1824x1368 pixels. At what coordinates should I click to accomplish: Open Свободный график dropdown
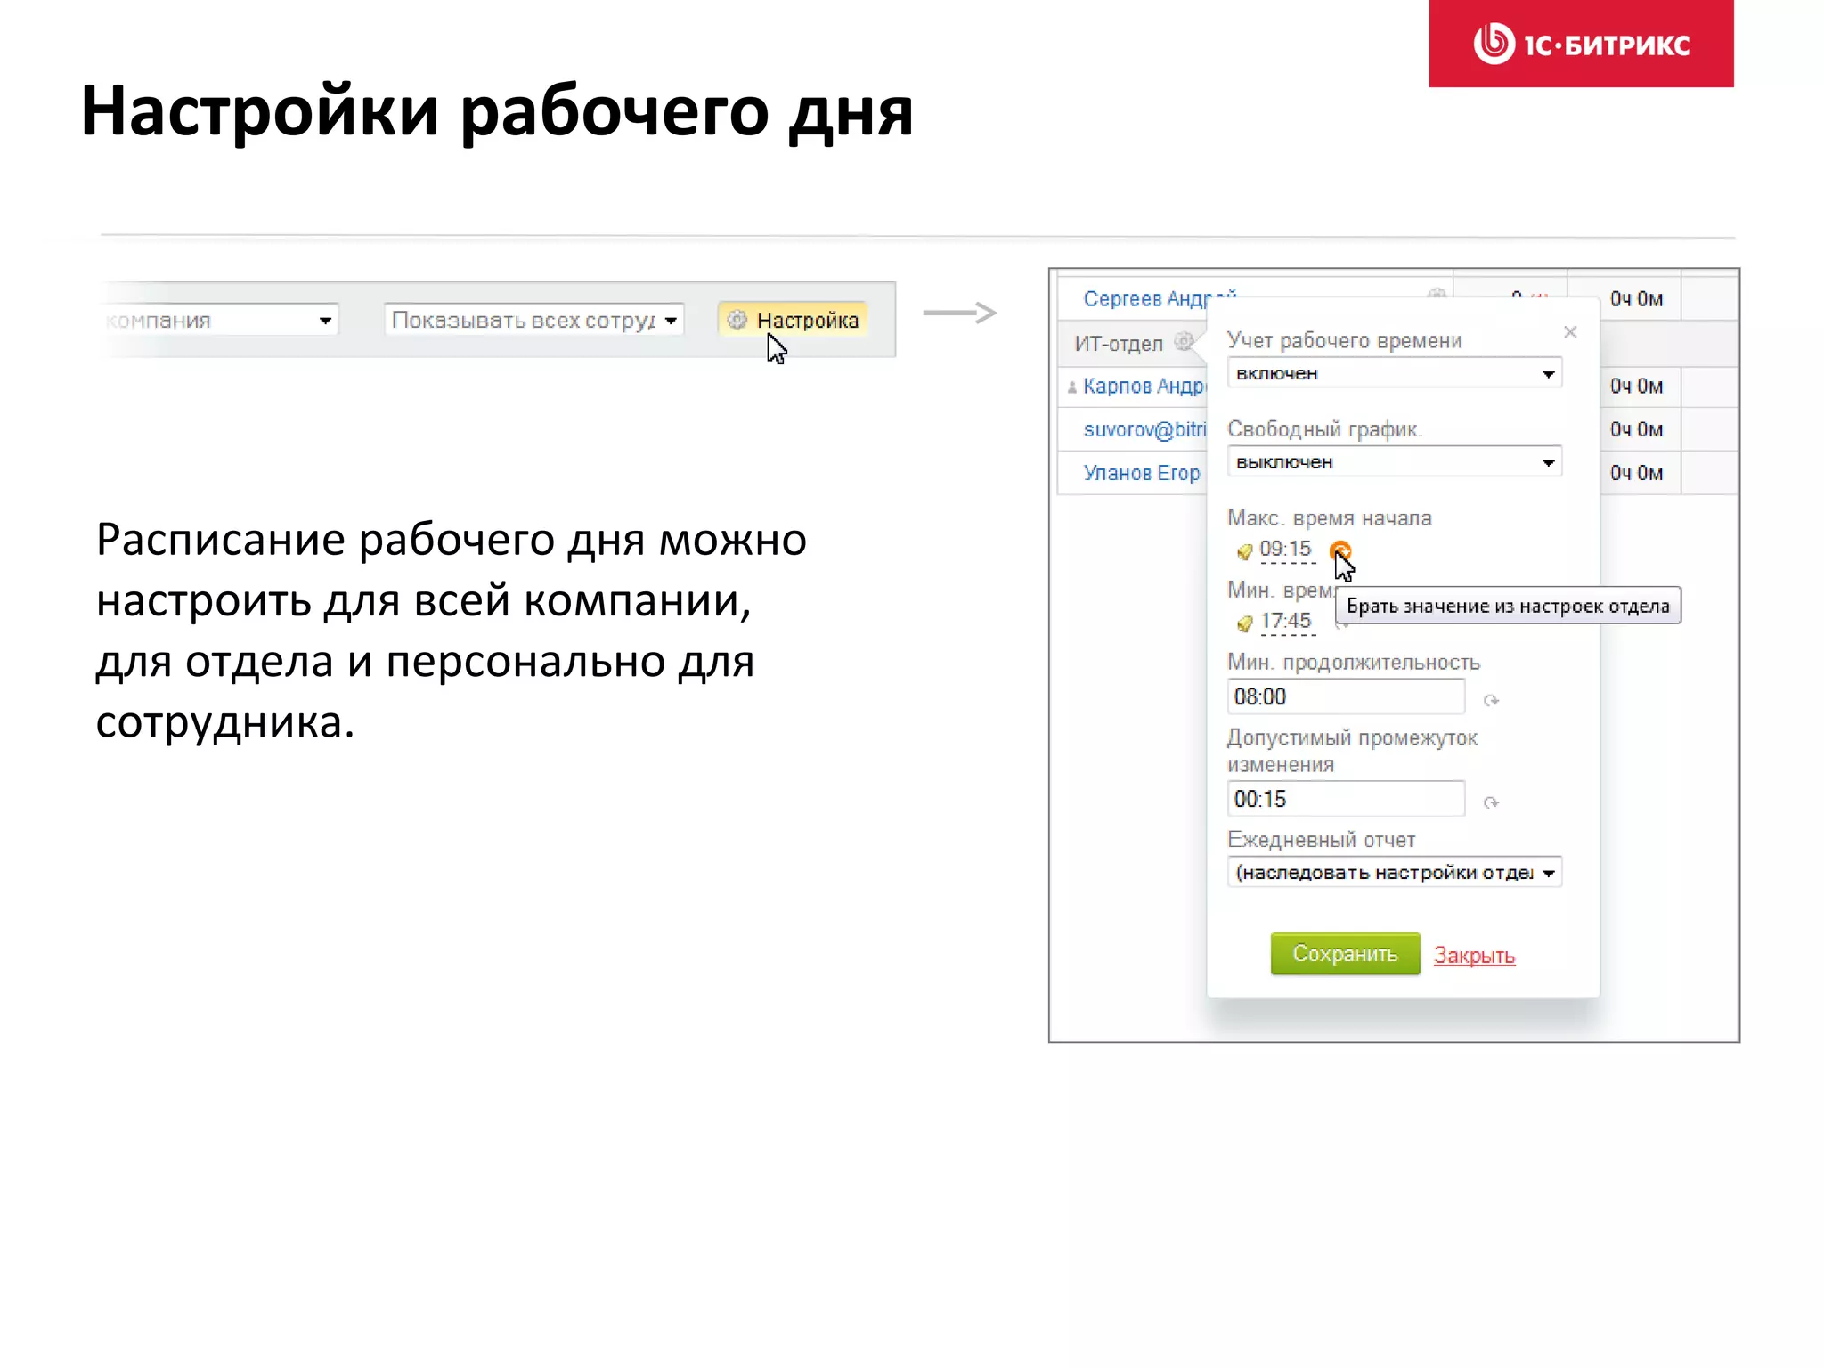click(1394, 462)
